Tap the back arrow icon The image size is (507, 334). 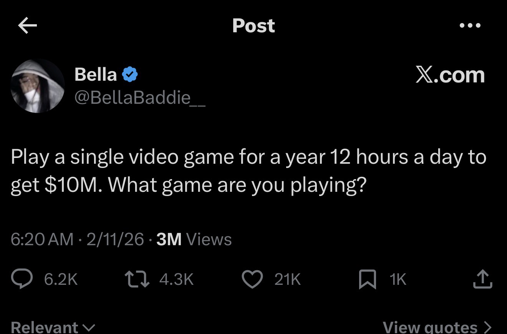(x=27, y=26)
